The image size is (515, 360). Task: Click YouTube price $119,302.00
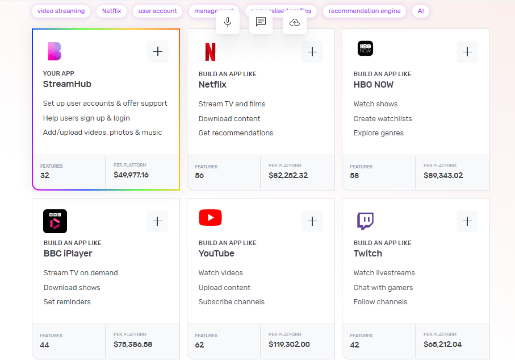click(x=289, y=345)
